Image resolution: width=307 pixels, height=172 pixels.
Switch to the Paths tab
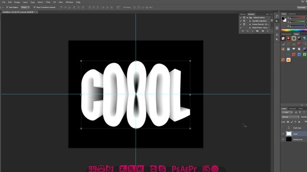click(301, 108)
